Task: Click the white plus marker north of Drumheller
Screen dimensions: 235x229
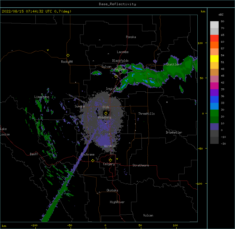Action: pos(167,102)
